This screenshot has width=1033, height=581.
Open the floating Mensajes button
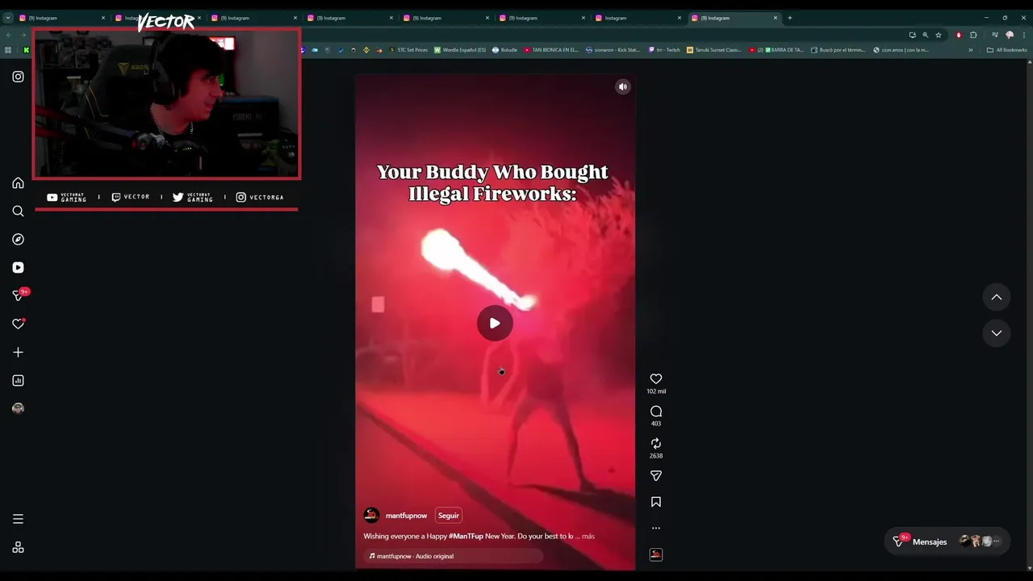(948, 541)
